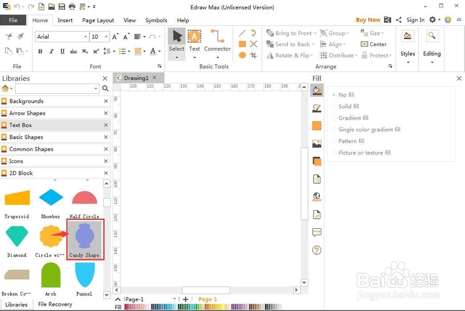
Task: Open the Arrow Shapes library row
Action: [x=55, y=113]
